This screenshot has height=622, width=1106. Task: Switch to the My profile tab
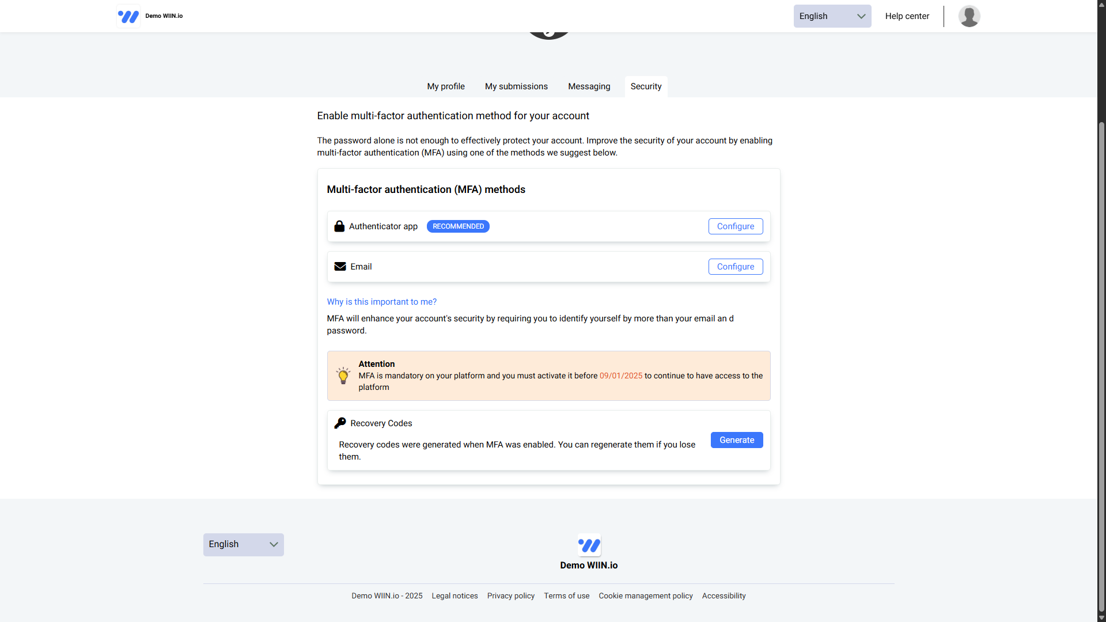pyautogui.click(x=446, y=86)
